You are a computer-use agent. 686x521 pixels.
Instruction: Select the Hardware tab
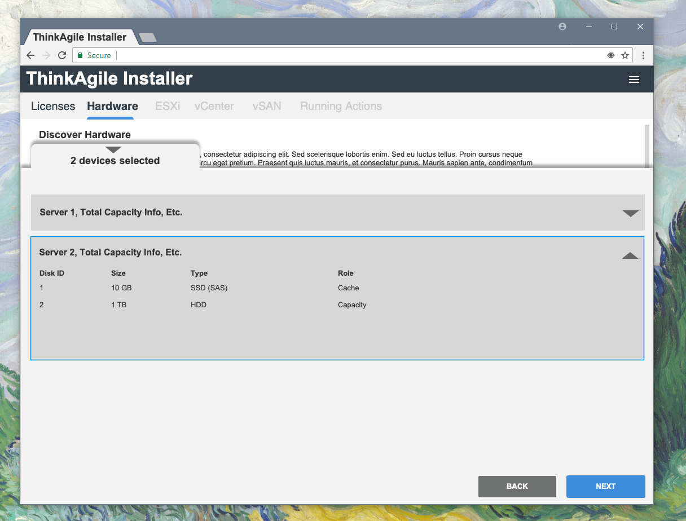click(112, 106)
